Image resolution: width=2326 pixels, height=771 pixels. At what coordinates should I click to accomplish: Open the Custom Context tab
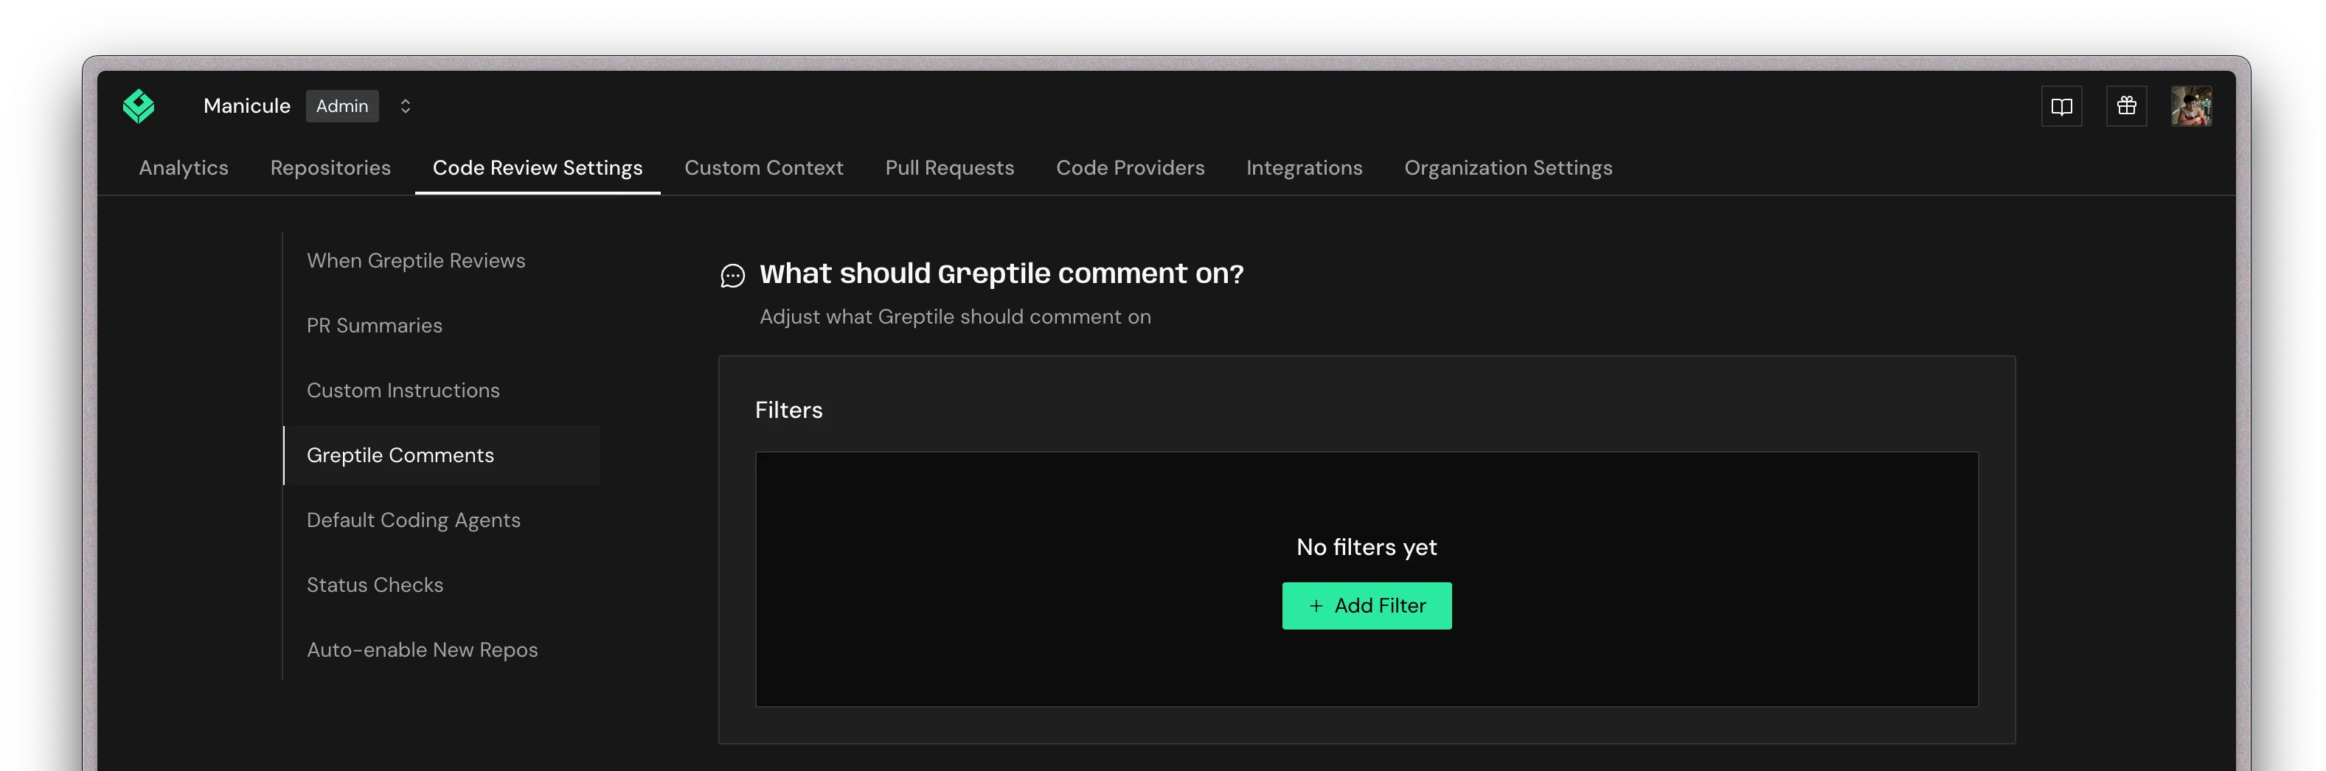[x=763, y=168]
